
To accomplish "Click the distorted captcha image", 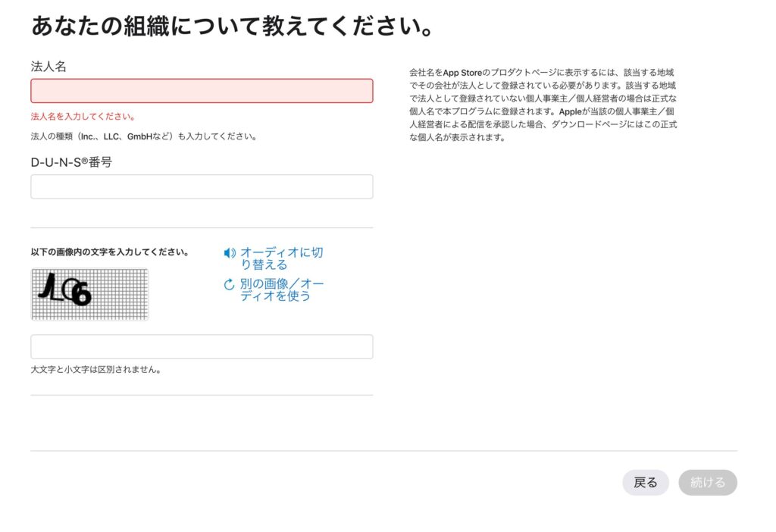I will pos(89,294).
